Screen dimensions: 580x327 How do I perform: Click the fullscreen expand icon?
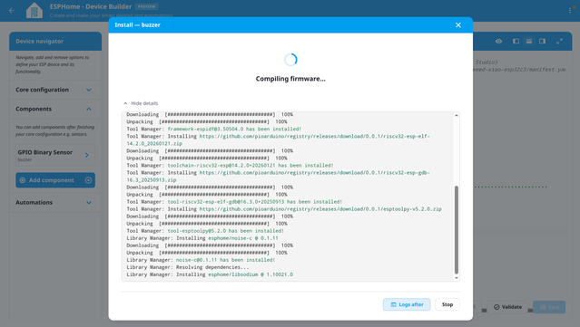click(x=559, y=41)
